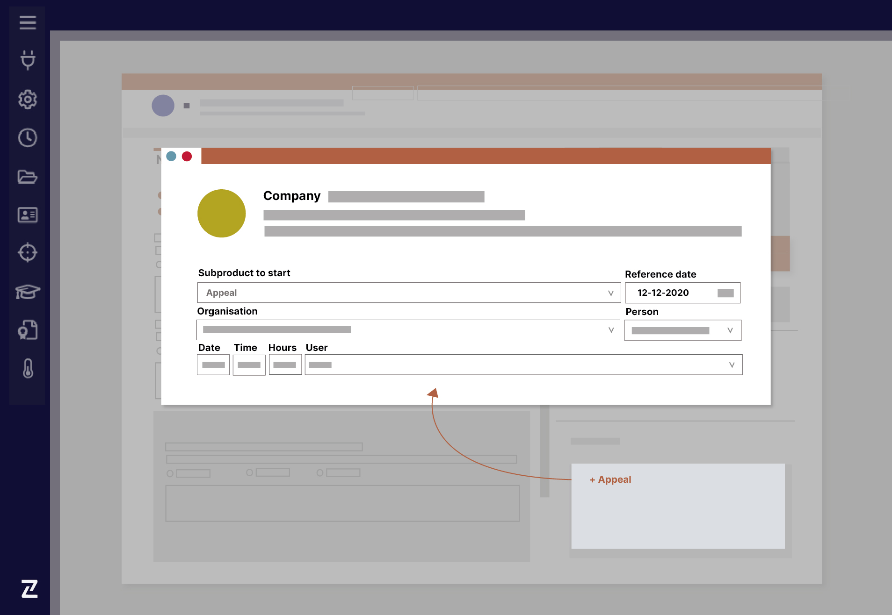Select first radio button in background form
This screenshot has height=615, width=892.
pos(170,473)
